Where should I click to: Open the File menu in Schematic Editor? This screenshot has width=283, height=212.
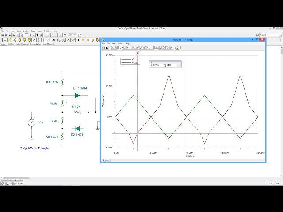pos(2,31)
